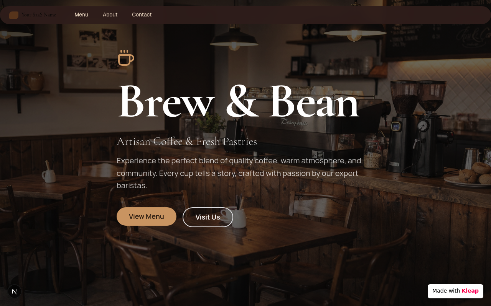The image size is (491, 306).
Task: Open the Next.js dev tools N icon
Action: tap(15, 291)
